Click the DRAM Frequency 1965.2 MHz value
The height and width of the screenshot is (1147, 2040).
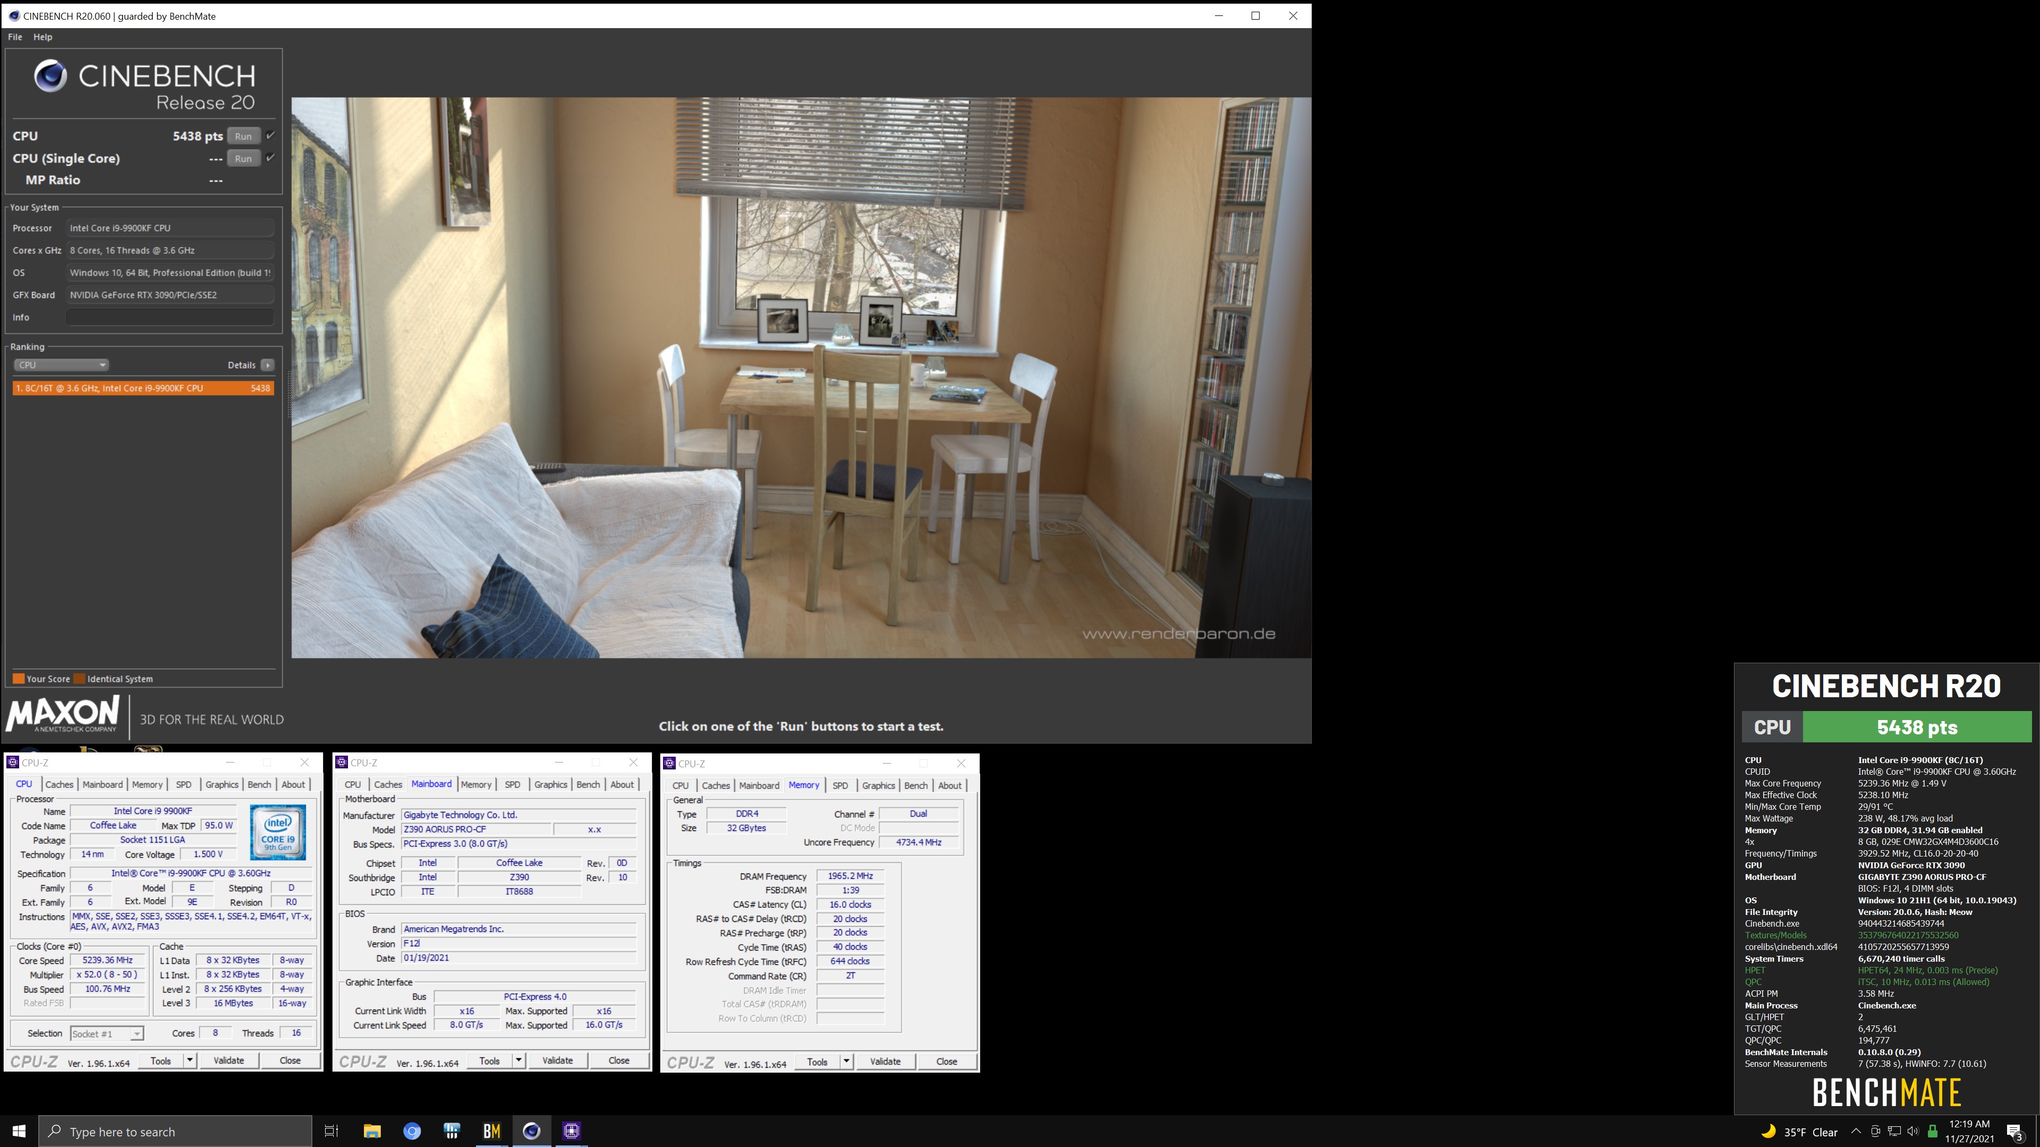(x=850, y=876)
